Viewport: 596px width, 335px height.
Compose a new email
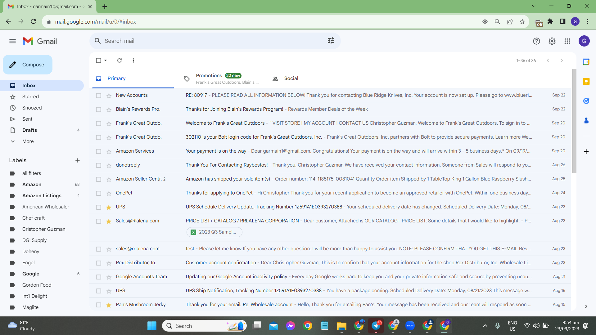28,65
